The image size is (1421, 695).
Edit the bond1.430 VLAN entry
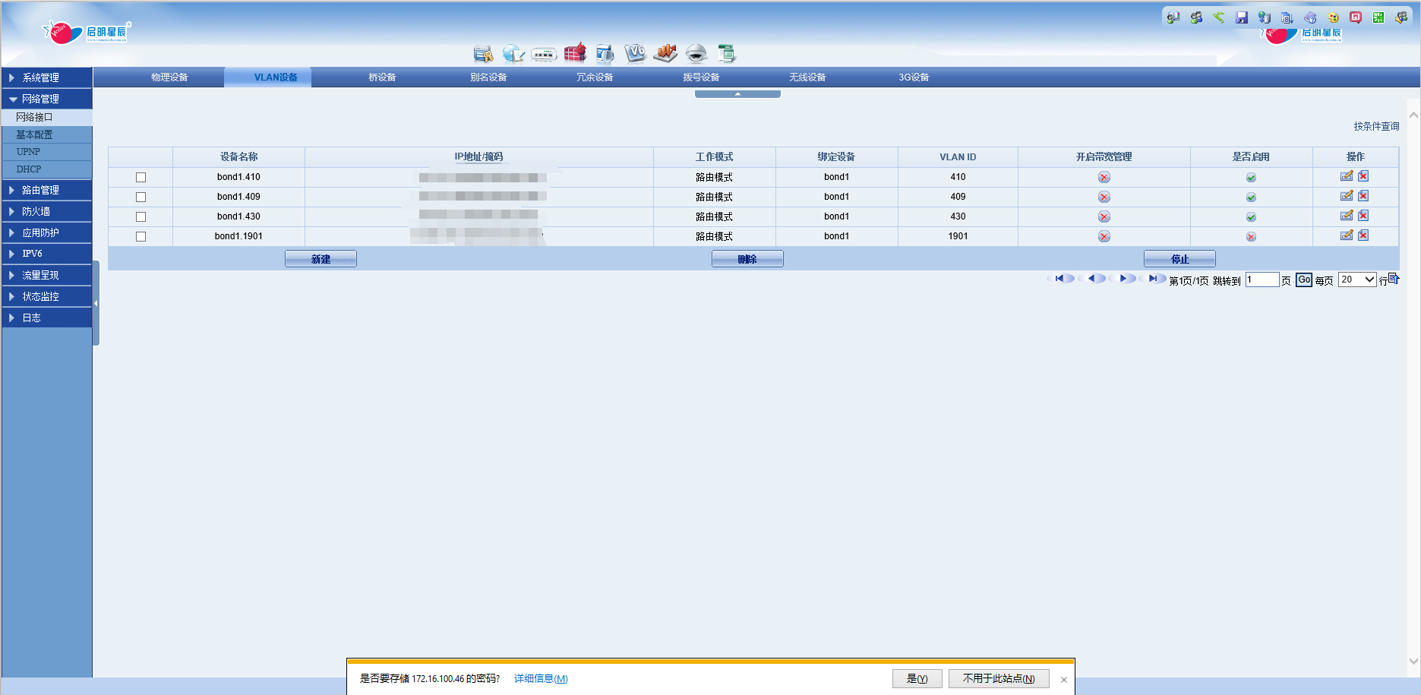(1347, 216)
